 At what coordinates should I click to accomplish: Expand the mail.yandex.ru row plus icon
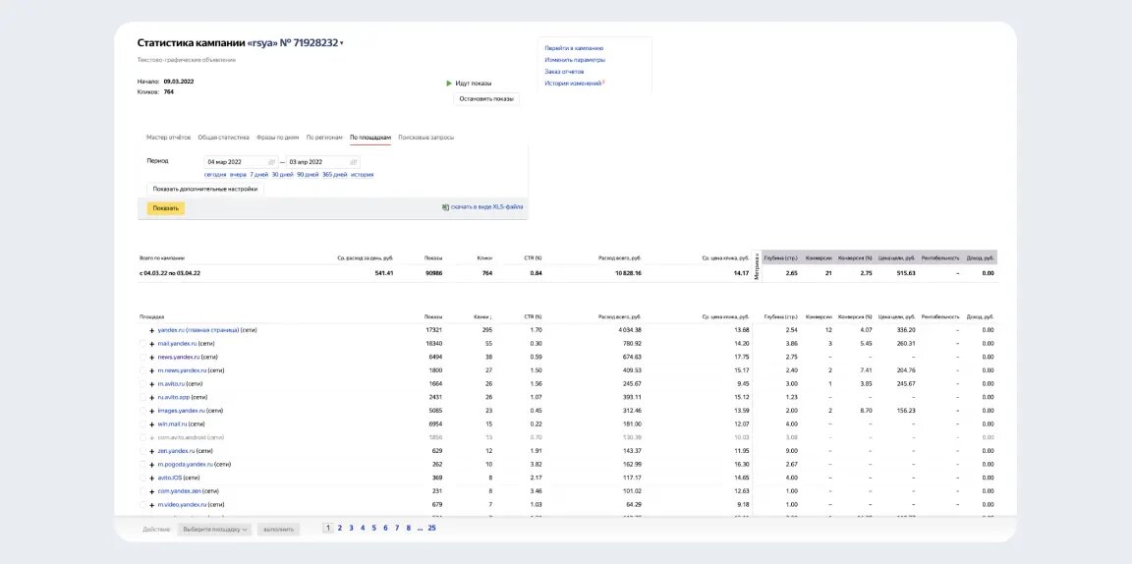[151, 344]
